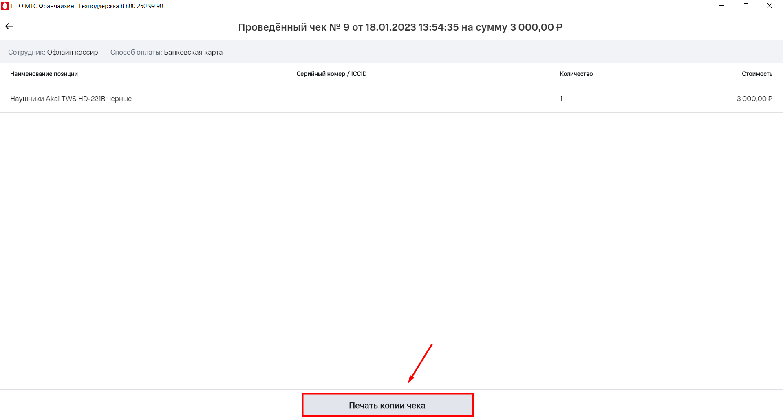The width and height of the screenshot is (783, 419).
Task: Click the МТС red egg logo icon
Action: pos(5,6)
